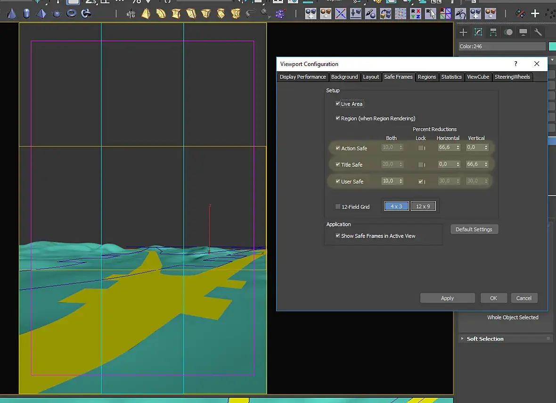The image size is (556, 403).
Task: Open the Hierarchy panel icon
Action: click(493, 33)
